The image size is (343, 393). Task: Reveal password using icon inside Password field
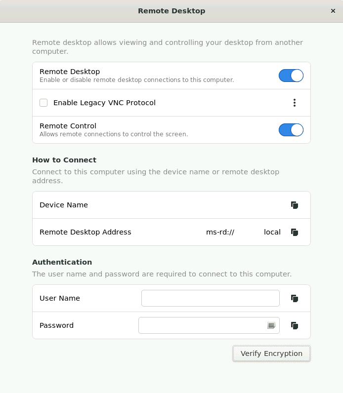click(271, 325)
